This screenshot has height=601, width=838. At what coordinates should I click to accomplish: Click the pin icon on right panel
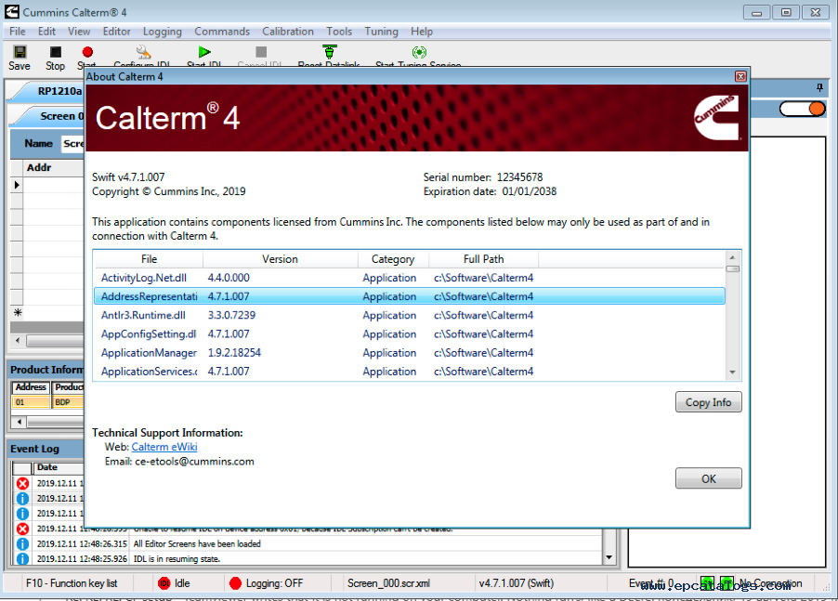[x=819, y=87]
